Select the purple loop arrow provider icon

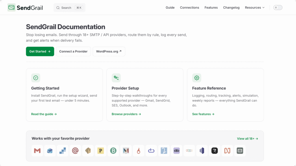(151, 150)
